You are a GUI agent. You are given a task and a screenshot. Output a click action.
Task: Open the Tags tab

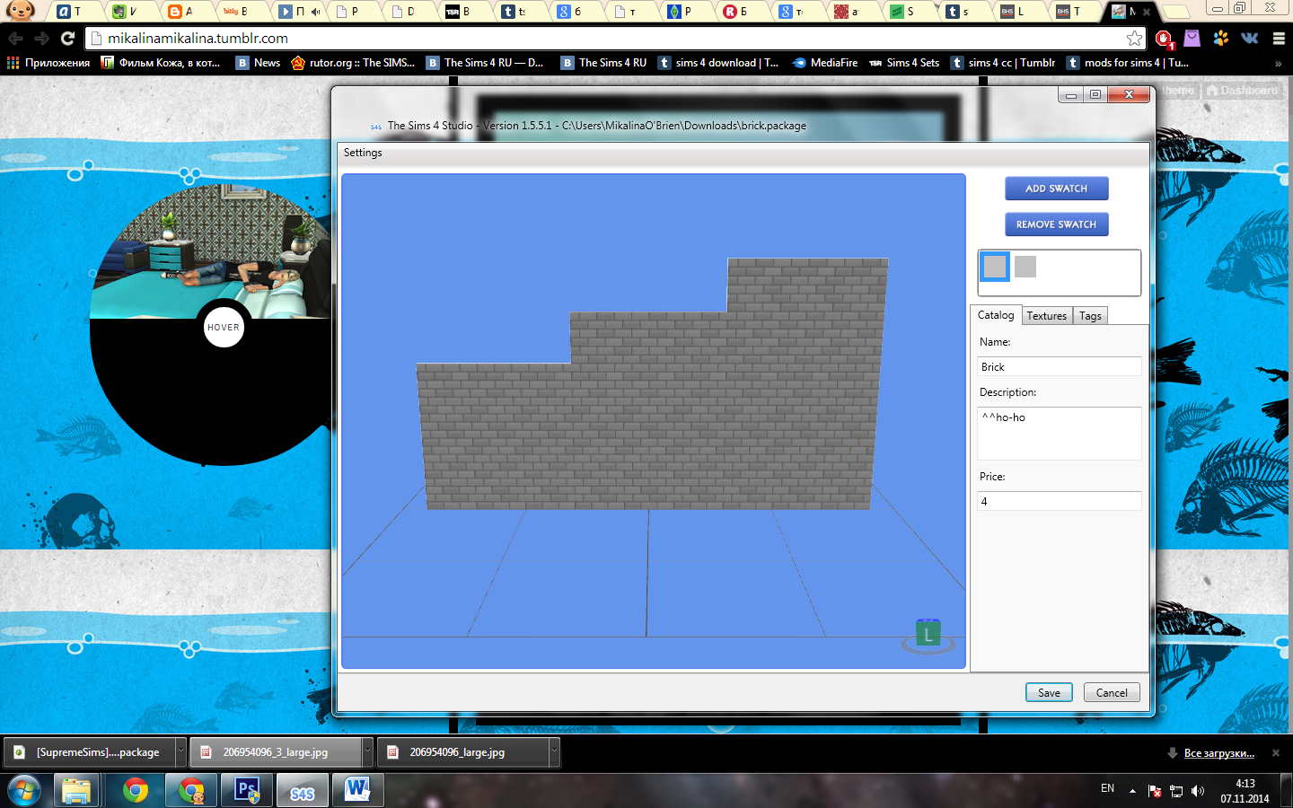[1090, 316]
